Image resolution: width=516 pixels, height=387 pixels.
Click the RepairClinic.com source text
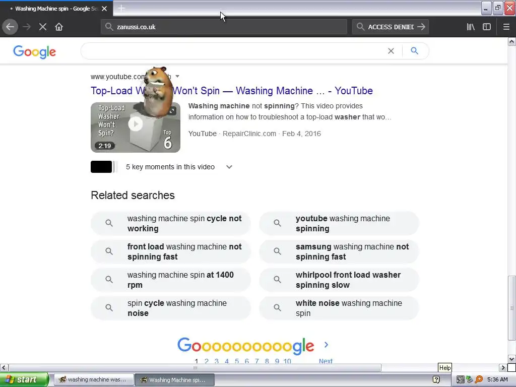pos(249,134)
